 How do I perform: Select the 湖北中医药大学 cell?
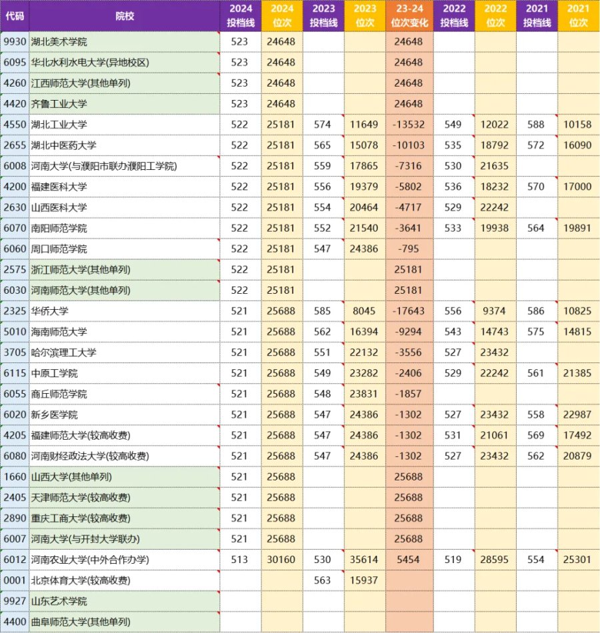tap(125, 145)
